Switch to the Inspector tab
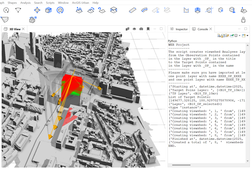Image resolution: width=252 pixels, height=169 pixels. pyautogui.click(x=181, y=29)
